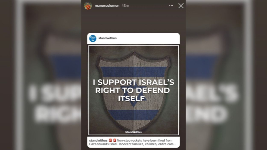Click the StandWithUs blue circle logo
267x150 pixels.
[x=93, y=38]
